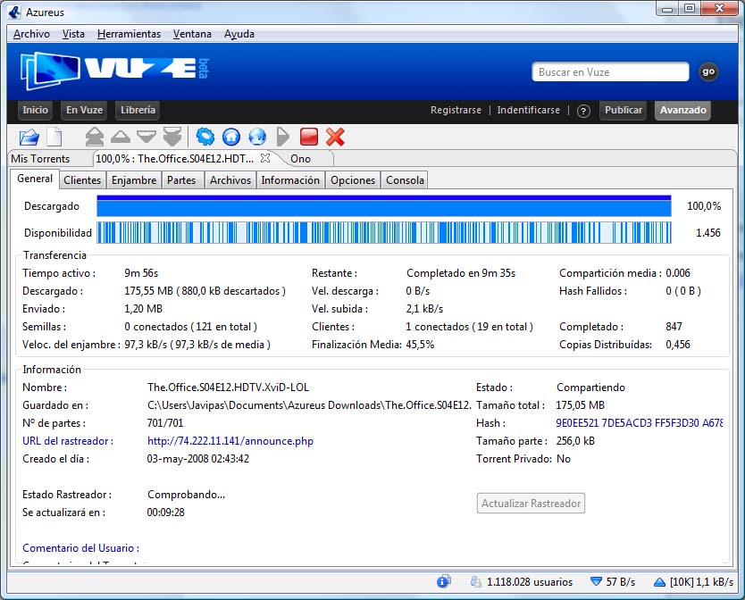745x600 pixels.
Task: Click the open torrent folder icon
Action: [29, 137]
